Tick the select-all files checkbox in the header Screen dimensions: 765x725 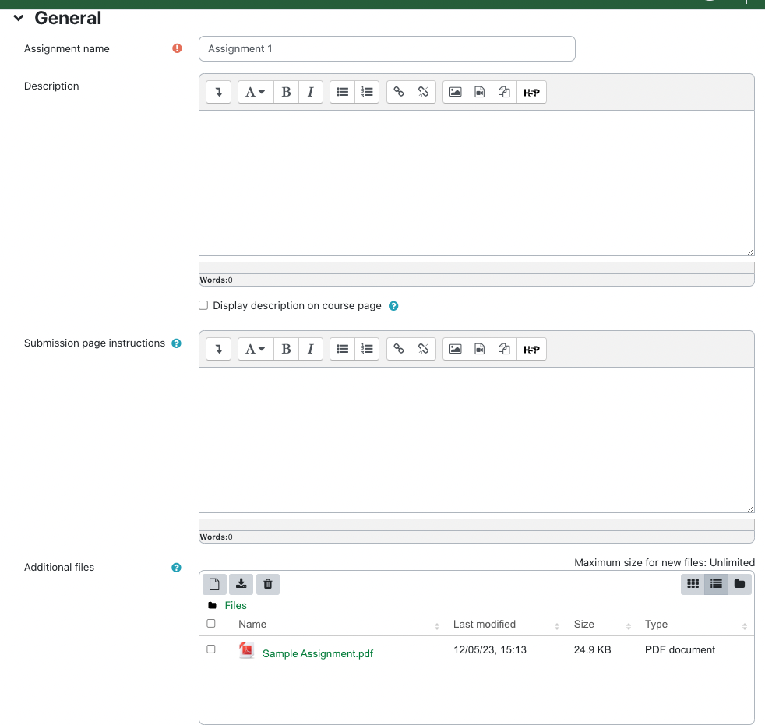211,624
